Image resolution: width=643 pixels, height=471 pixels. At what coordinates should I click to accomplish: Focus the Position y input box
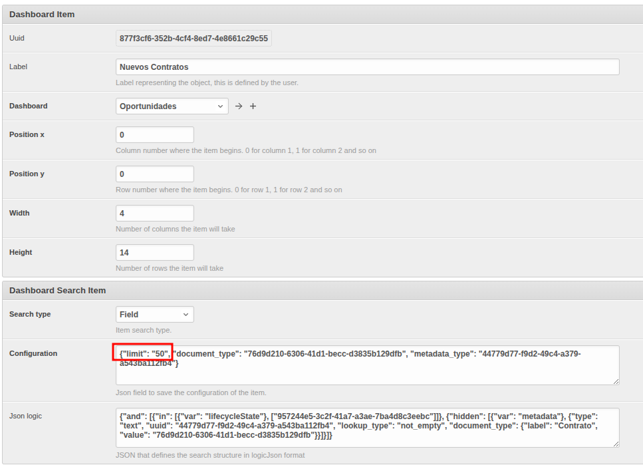click(x=154, y=174)
